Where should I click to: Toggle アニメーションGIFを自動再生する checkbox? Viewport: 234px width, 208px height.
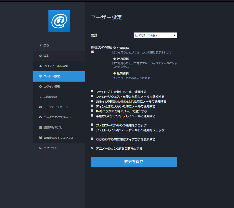coord(92,148)
